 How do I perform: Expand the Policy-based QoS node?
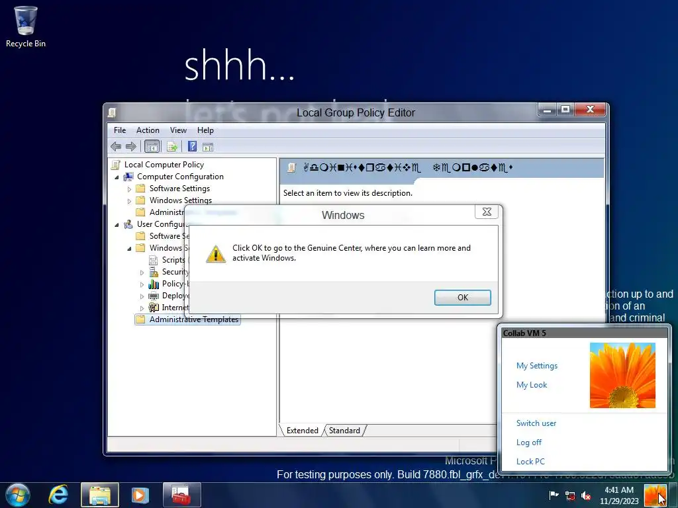pyautogui.click(x=142, y=284)
